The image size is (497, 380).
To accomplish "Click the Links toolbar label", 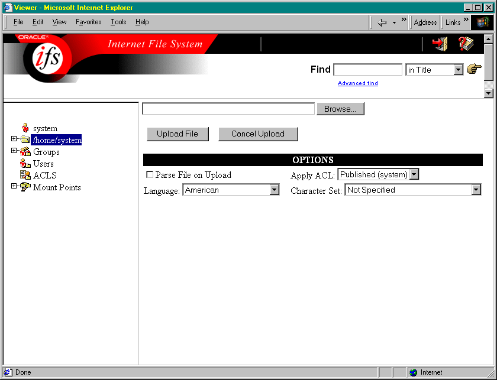I will [453, 22].
